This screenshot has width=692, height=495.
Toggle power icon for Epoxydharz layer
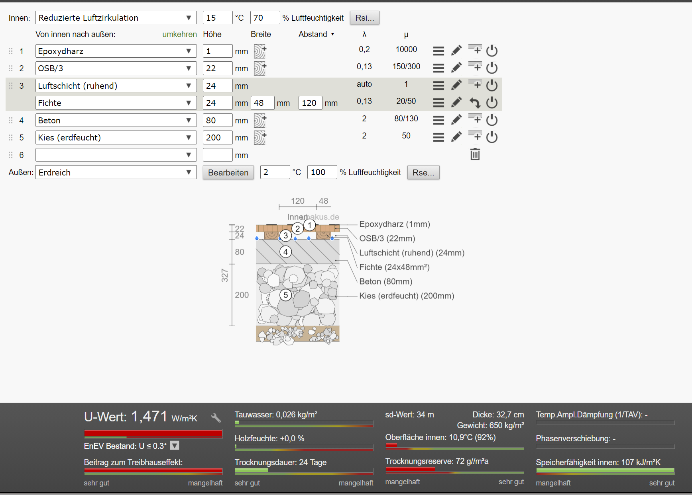click(492, 51)
